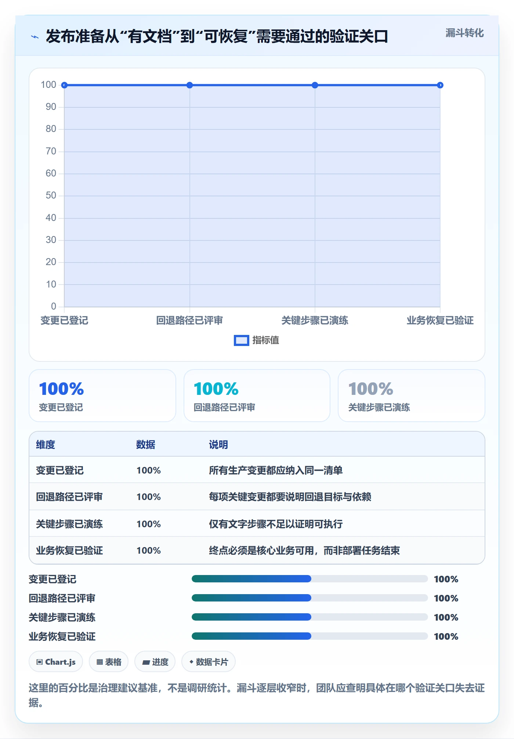Click the 说明 column header
514x739 pixels.
pos(218,445)
